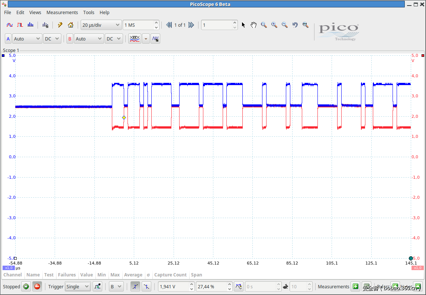
Task: Start capture with green go button
Action: pyautogui.click(x=26, y=286)
